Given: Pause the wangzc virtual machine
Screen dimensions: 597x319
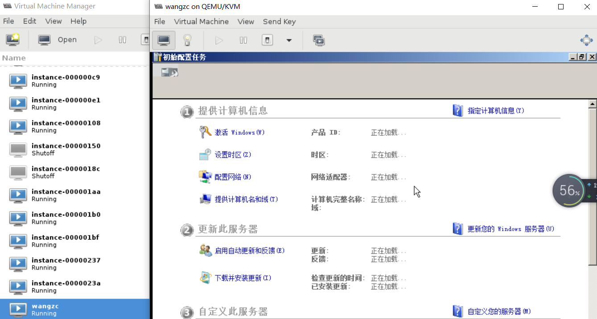Looking at the screenshot, I should pyautogui.click(x=243, y=40).
